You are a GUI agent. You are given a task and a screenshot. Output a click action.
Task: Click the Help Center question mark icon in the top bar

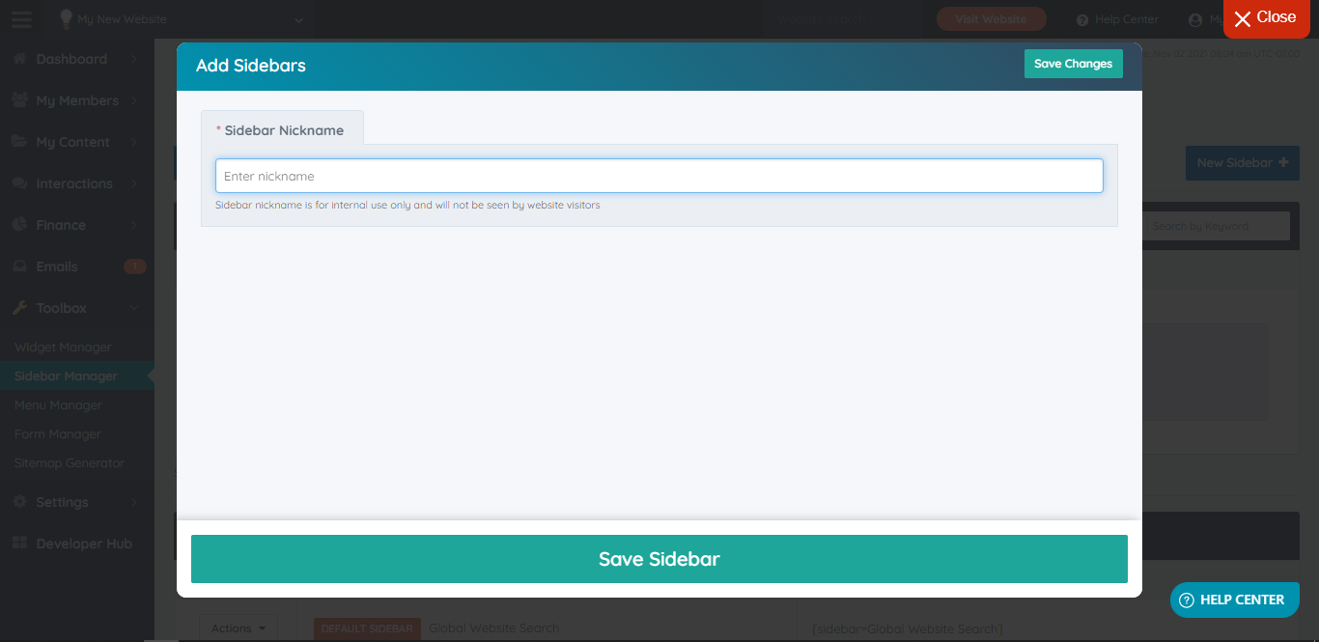pyautogui.click(x=1082, y=20)
